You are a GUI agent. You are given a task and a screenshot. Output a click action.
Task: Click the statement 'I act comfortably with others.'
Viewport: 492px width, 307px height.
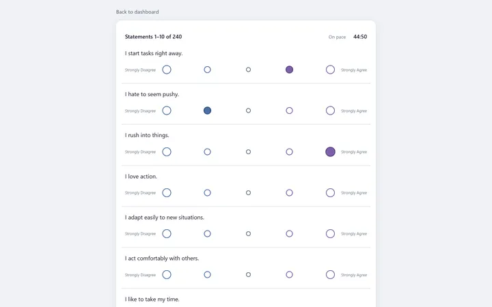[162, 259]
